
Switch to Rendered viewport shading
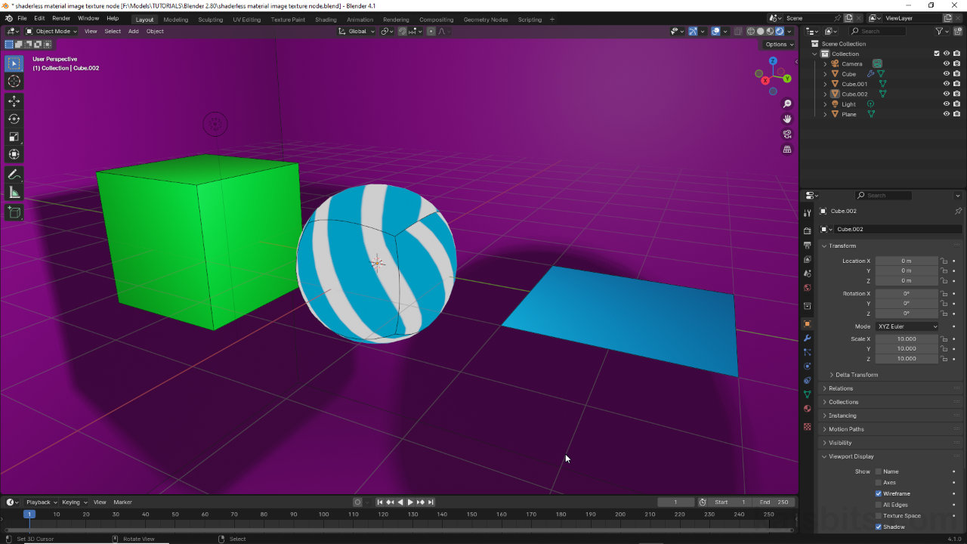[780, 31]
